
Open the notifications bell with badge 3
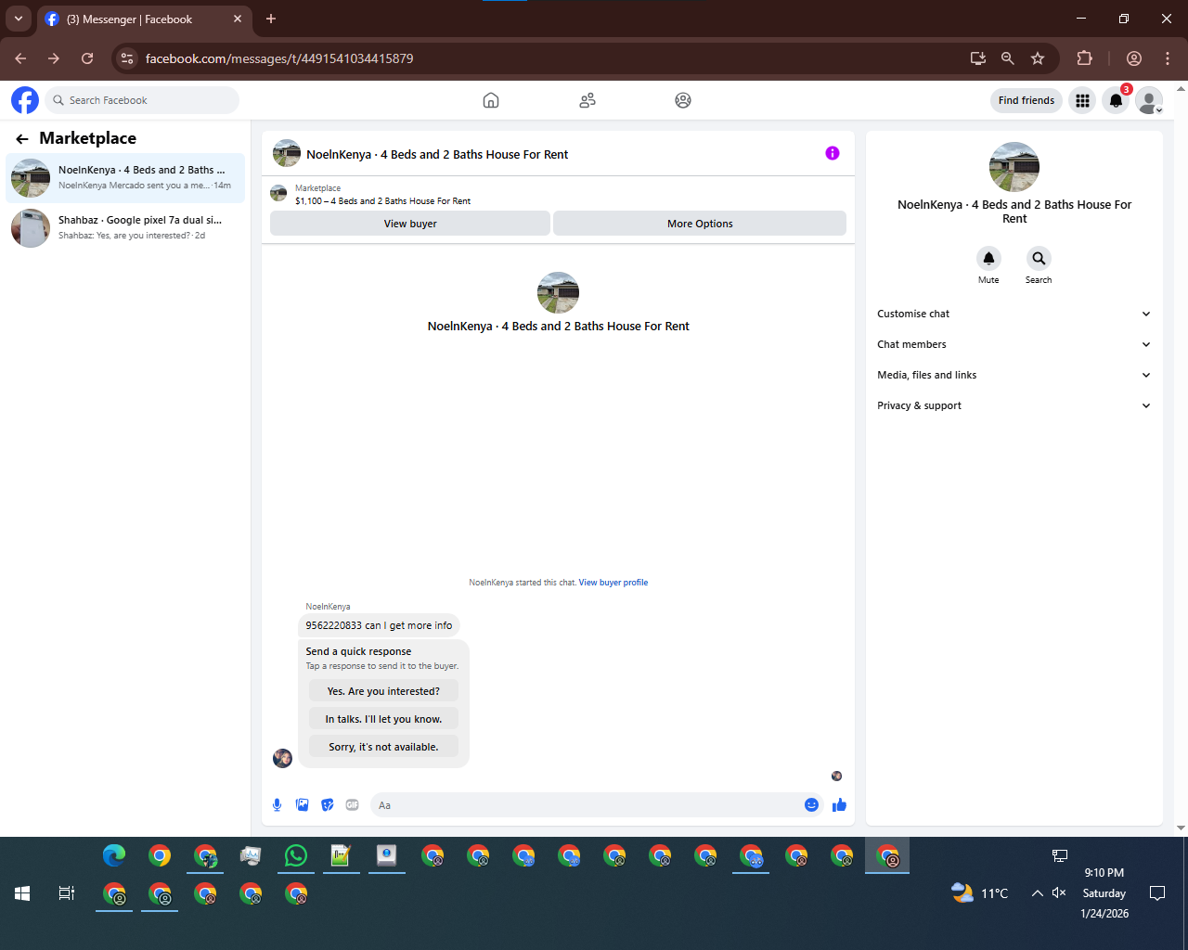1117,100
